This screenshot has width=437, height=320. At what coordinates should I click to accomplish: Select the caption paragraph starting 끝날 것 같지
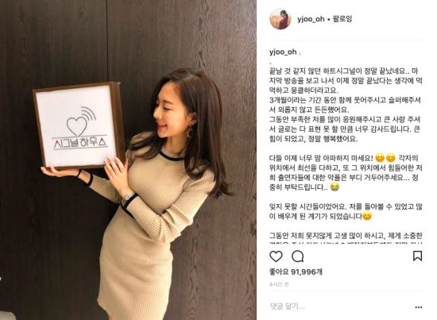point(346,105)
